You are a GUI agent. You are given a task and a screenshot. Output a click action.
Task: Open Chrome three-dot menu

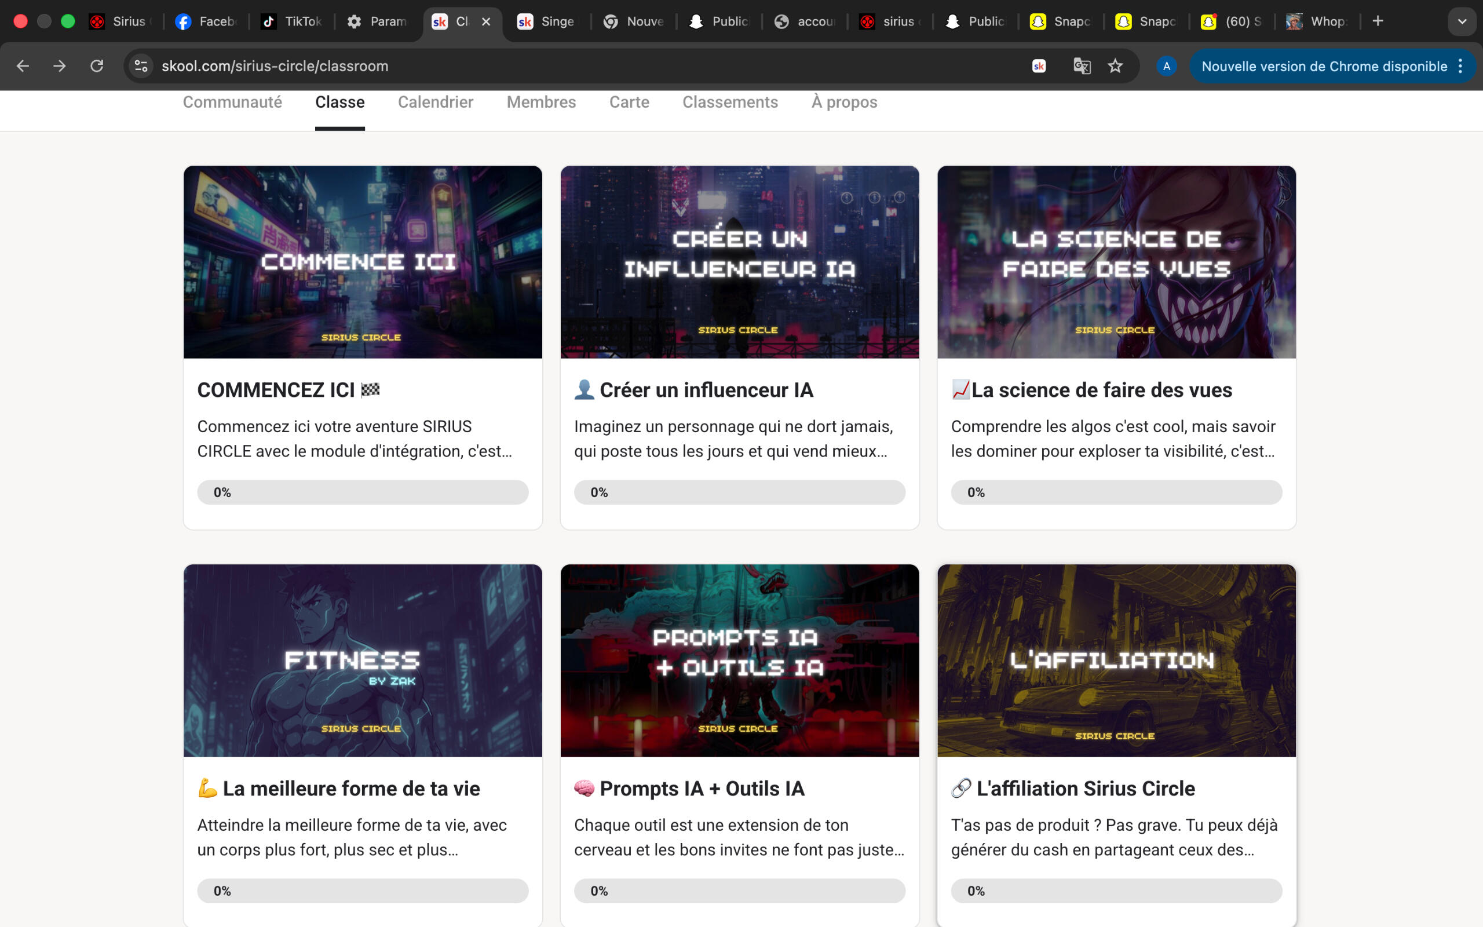coord(1461,65)
